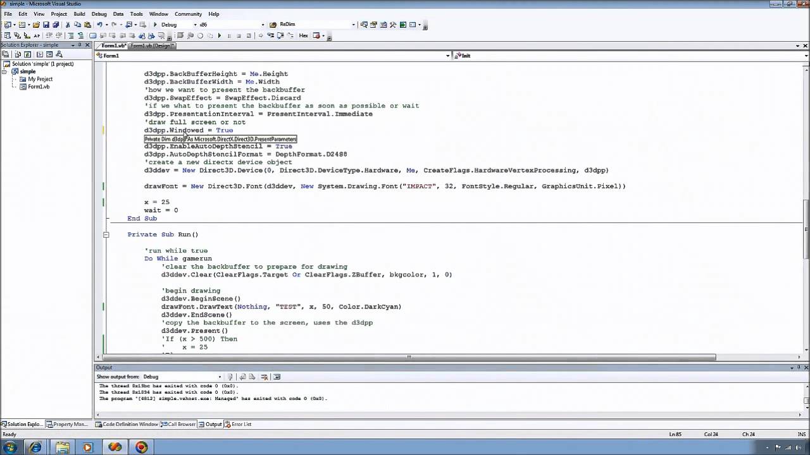The width and height of the screenshot is (810, 455).
Task: Open the File menu
Action: click(x=8, y=14)
